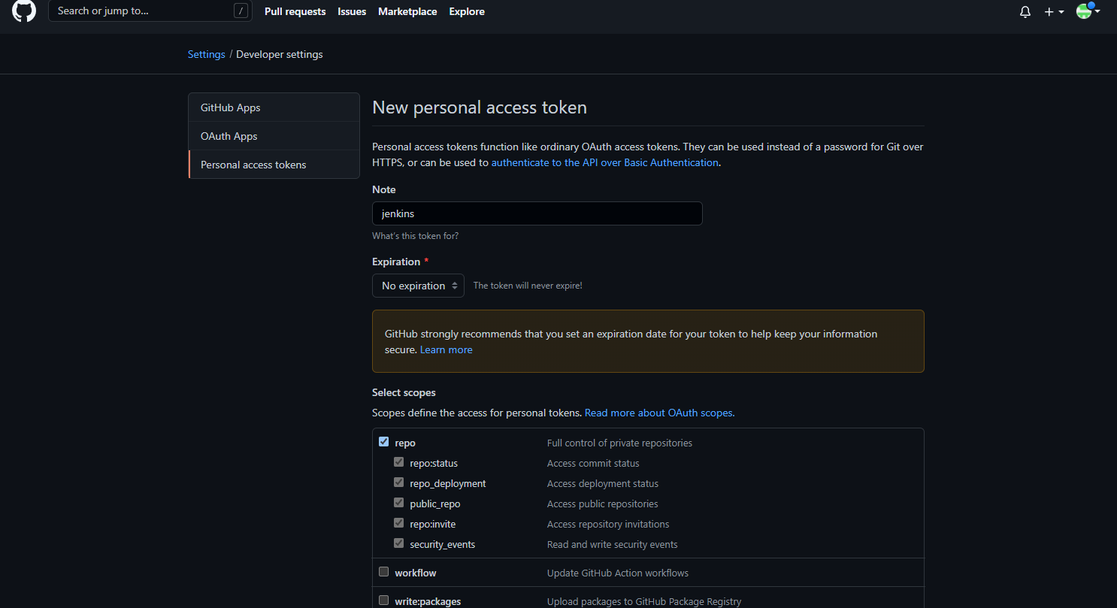Click 'Access deployment status' description
The width and height of the screenshot is (1117, 608).
click(603, 483)
